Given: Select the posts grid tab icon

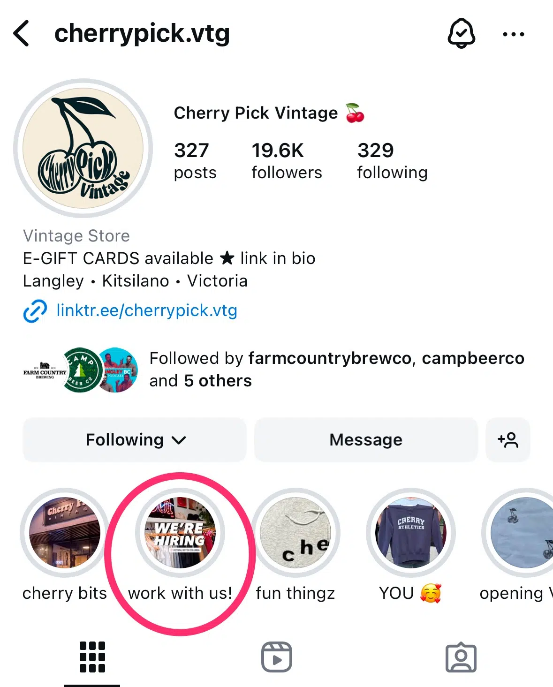Looking at the screenshot, I should (x=92, y=657).
